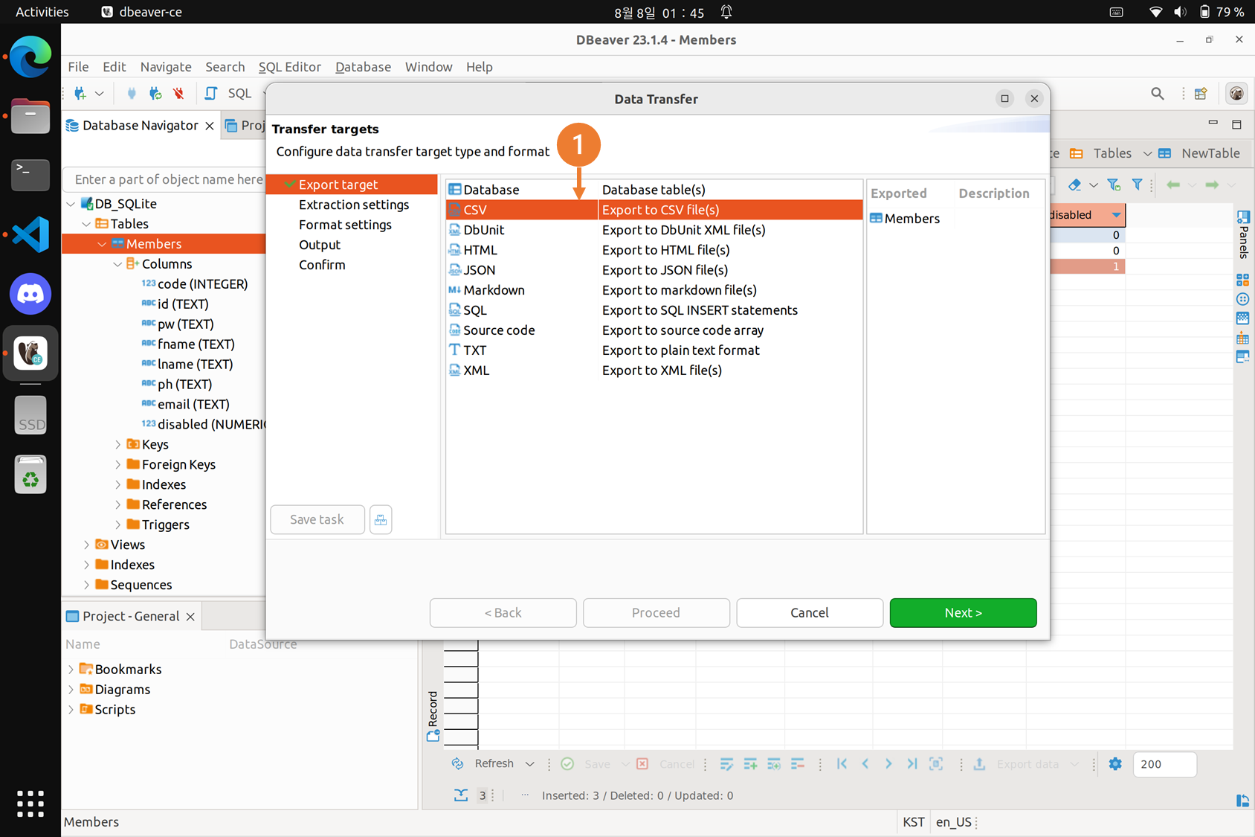Select the SQL export format row
Image resolution: width=1255 pixels, height=837 pixels.
point(654,310)
